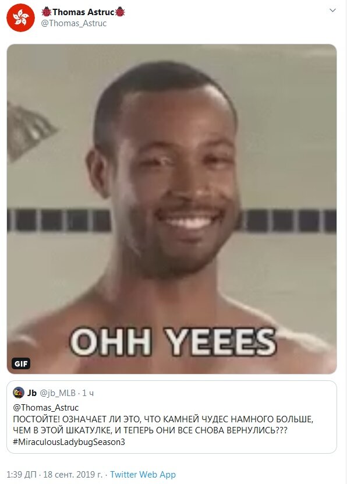Click the 1:39 ДП tweet time
Screen dimensions: 347x484
pos(21,475)
